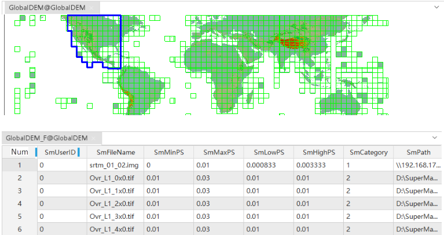Select the SmFileName column header
444x235 pixels.
tap(116, 152)
